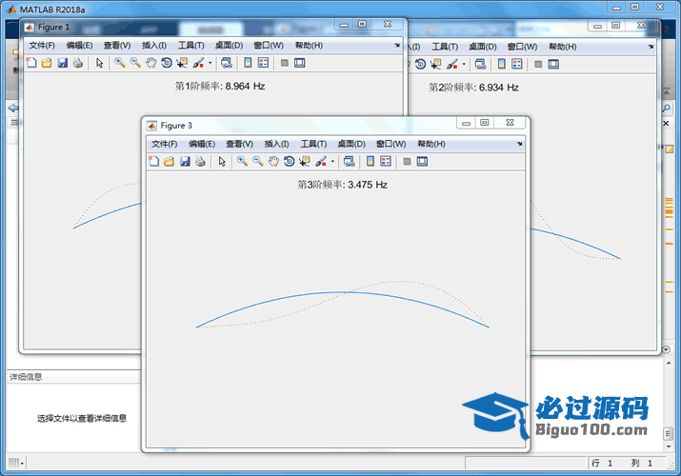The image size is (681, 476).
Task: Insert Legend icon in Figure 1
Action: 263,63
